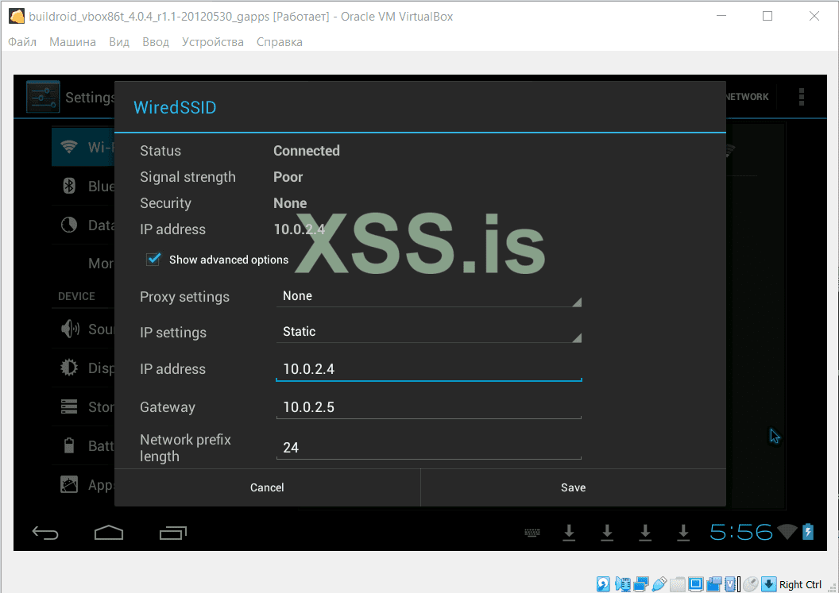Image resolution: width=839 pixels, height=593 pixels.
Task: Open the Справка menu
Action: (x=280, y=42)
